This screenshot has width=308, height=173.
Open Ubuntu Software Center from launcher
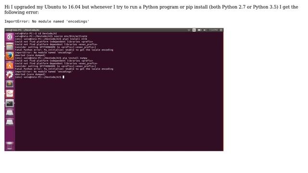[x=10, y=65]
